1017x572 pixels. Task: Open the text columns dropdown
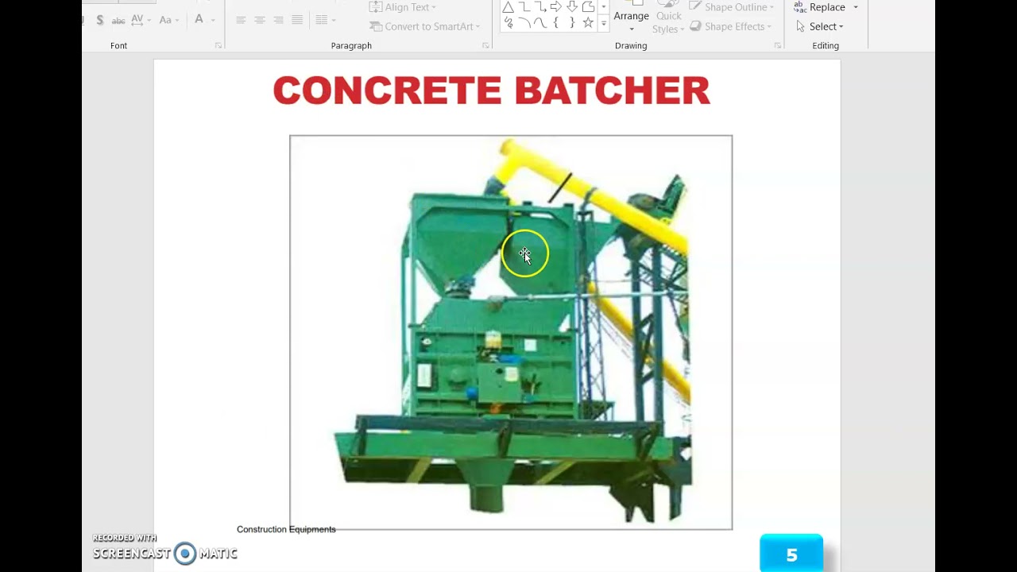(x=325, y=20)
